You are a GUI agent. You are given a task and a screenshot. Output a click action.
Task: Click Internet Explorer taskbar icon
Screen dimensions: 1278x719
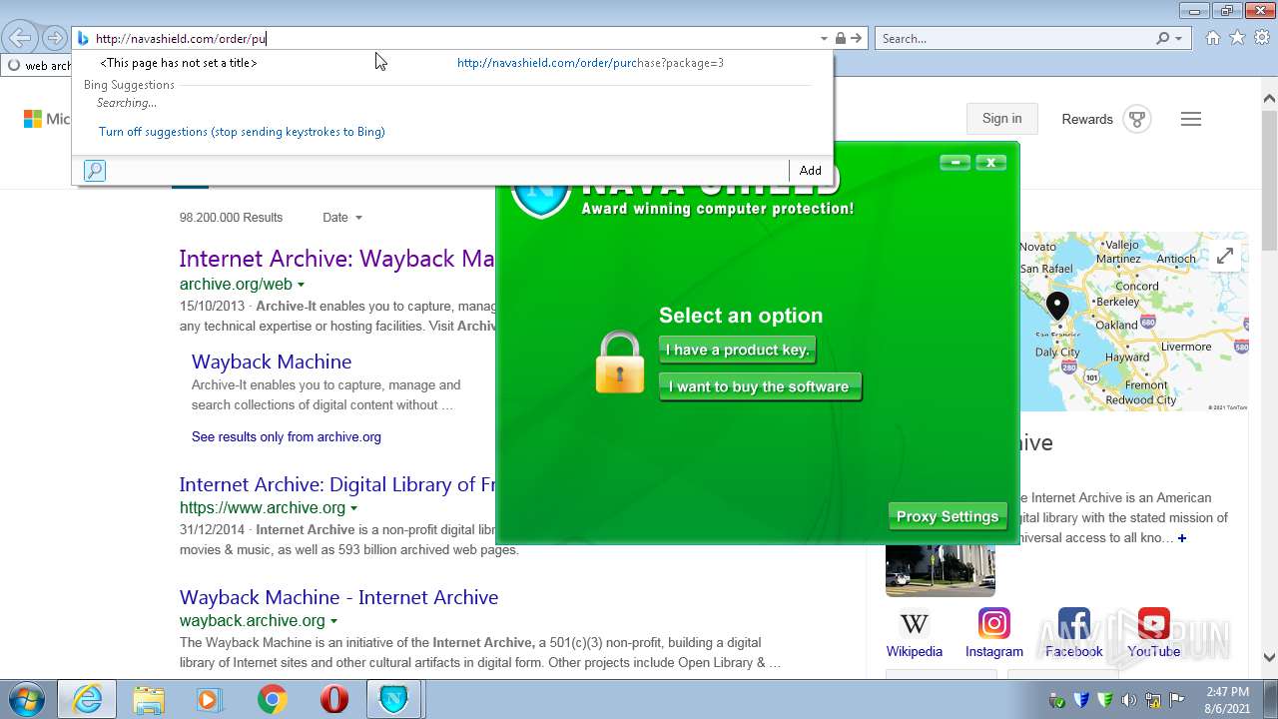tap(87, 699)
